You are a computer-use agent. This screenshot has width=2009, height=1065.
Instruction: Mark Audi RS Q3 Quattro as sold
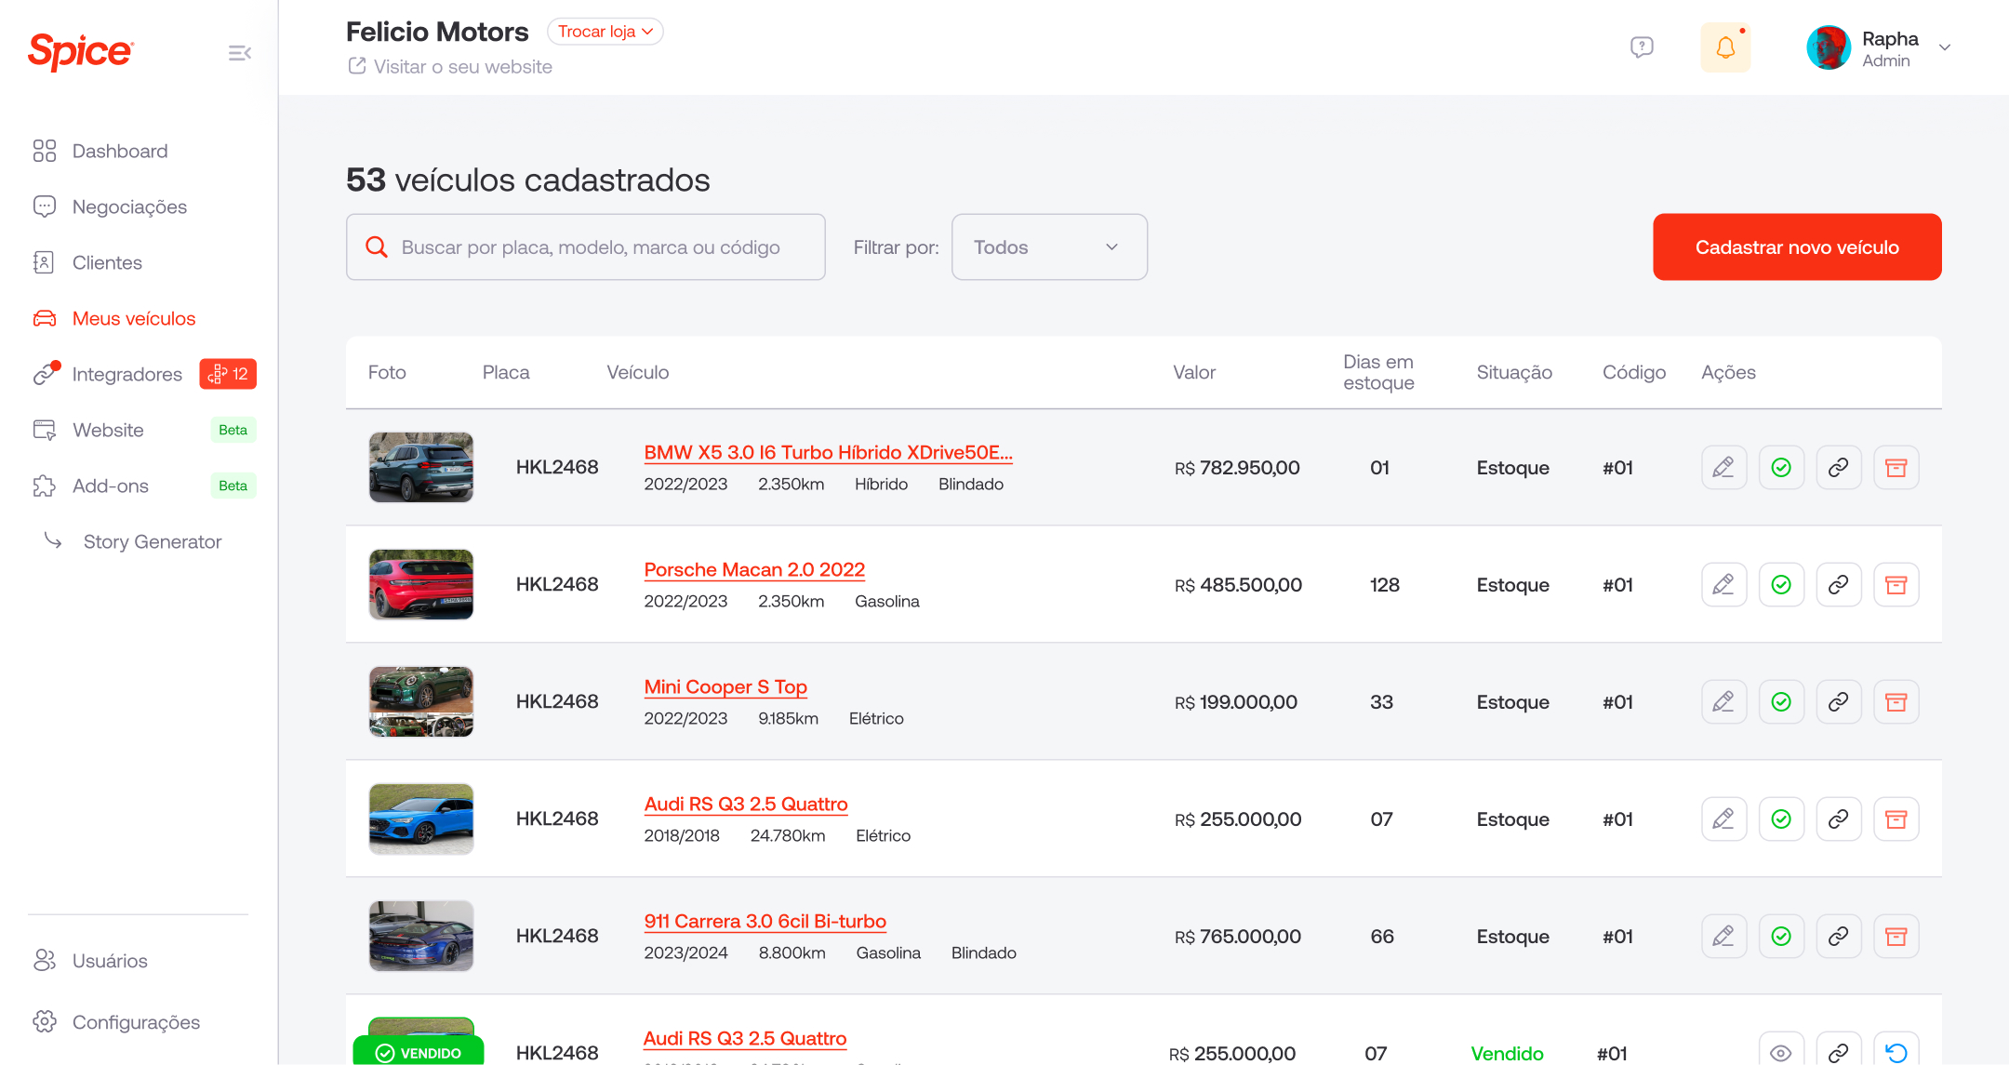[x=1781, y=819]
